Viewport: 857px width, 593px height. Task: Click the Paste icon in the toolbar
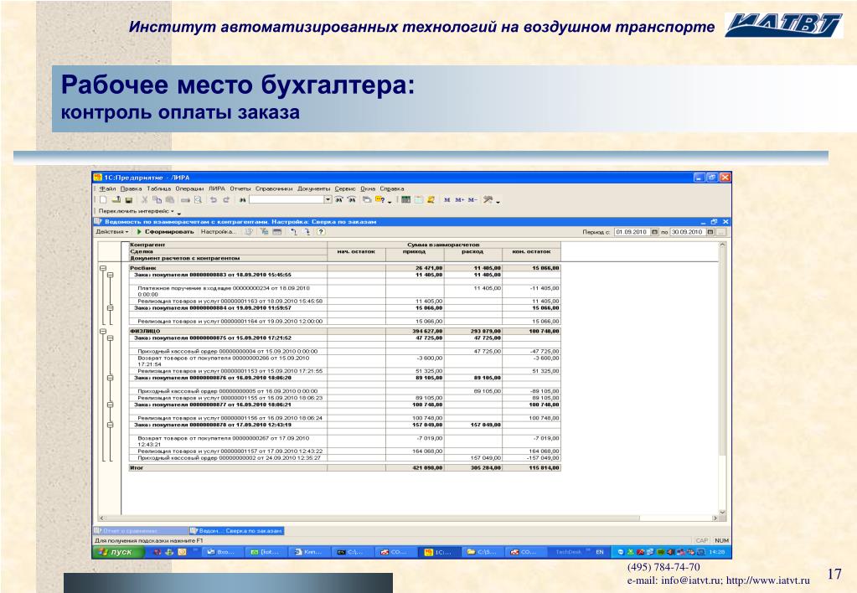coord(170,200)
